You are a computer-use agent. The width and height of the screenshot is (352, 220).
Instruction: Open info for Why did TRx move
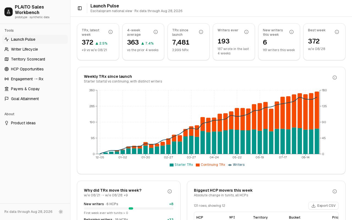[170, 191]
